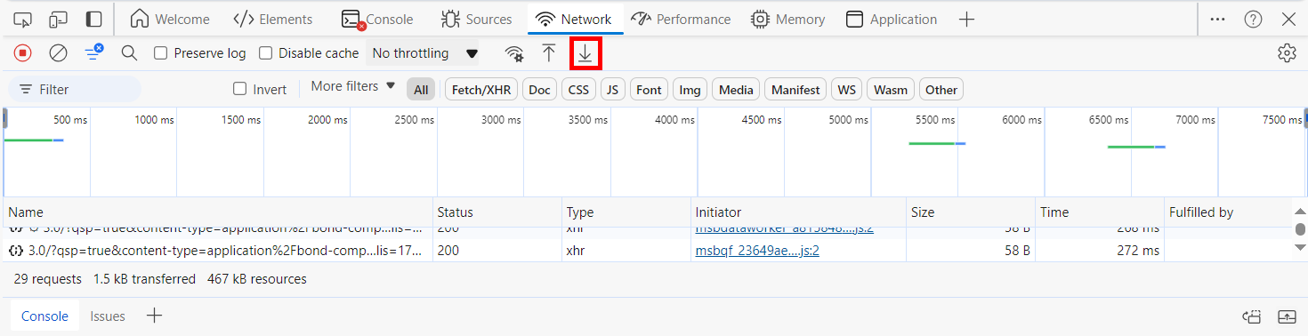Export HAR file download arrow
The width and height of the screenshot is (1308, 336).
585,53
